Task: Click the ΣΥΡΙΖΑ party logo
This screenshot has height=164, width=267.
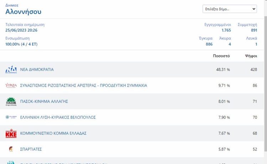Action: click(x=11, y=86)
